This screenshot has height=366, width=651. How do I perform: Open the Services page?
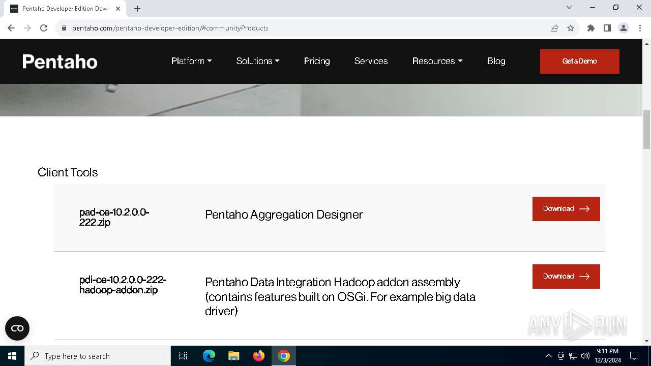coord(371,61)
